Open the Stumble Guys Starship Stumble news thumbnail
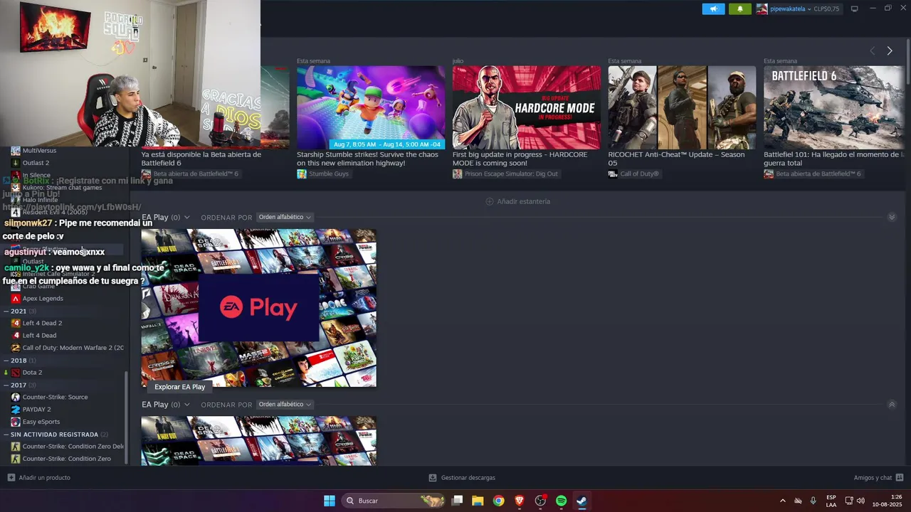911x512 pixels. (x=371, y=107)
